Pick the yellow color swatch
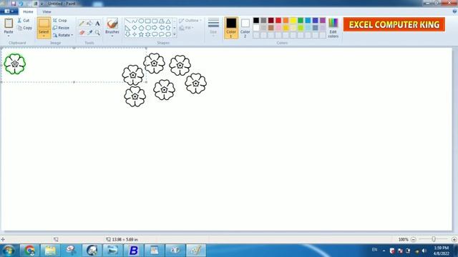 tap(293, 21)
